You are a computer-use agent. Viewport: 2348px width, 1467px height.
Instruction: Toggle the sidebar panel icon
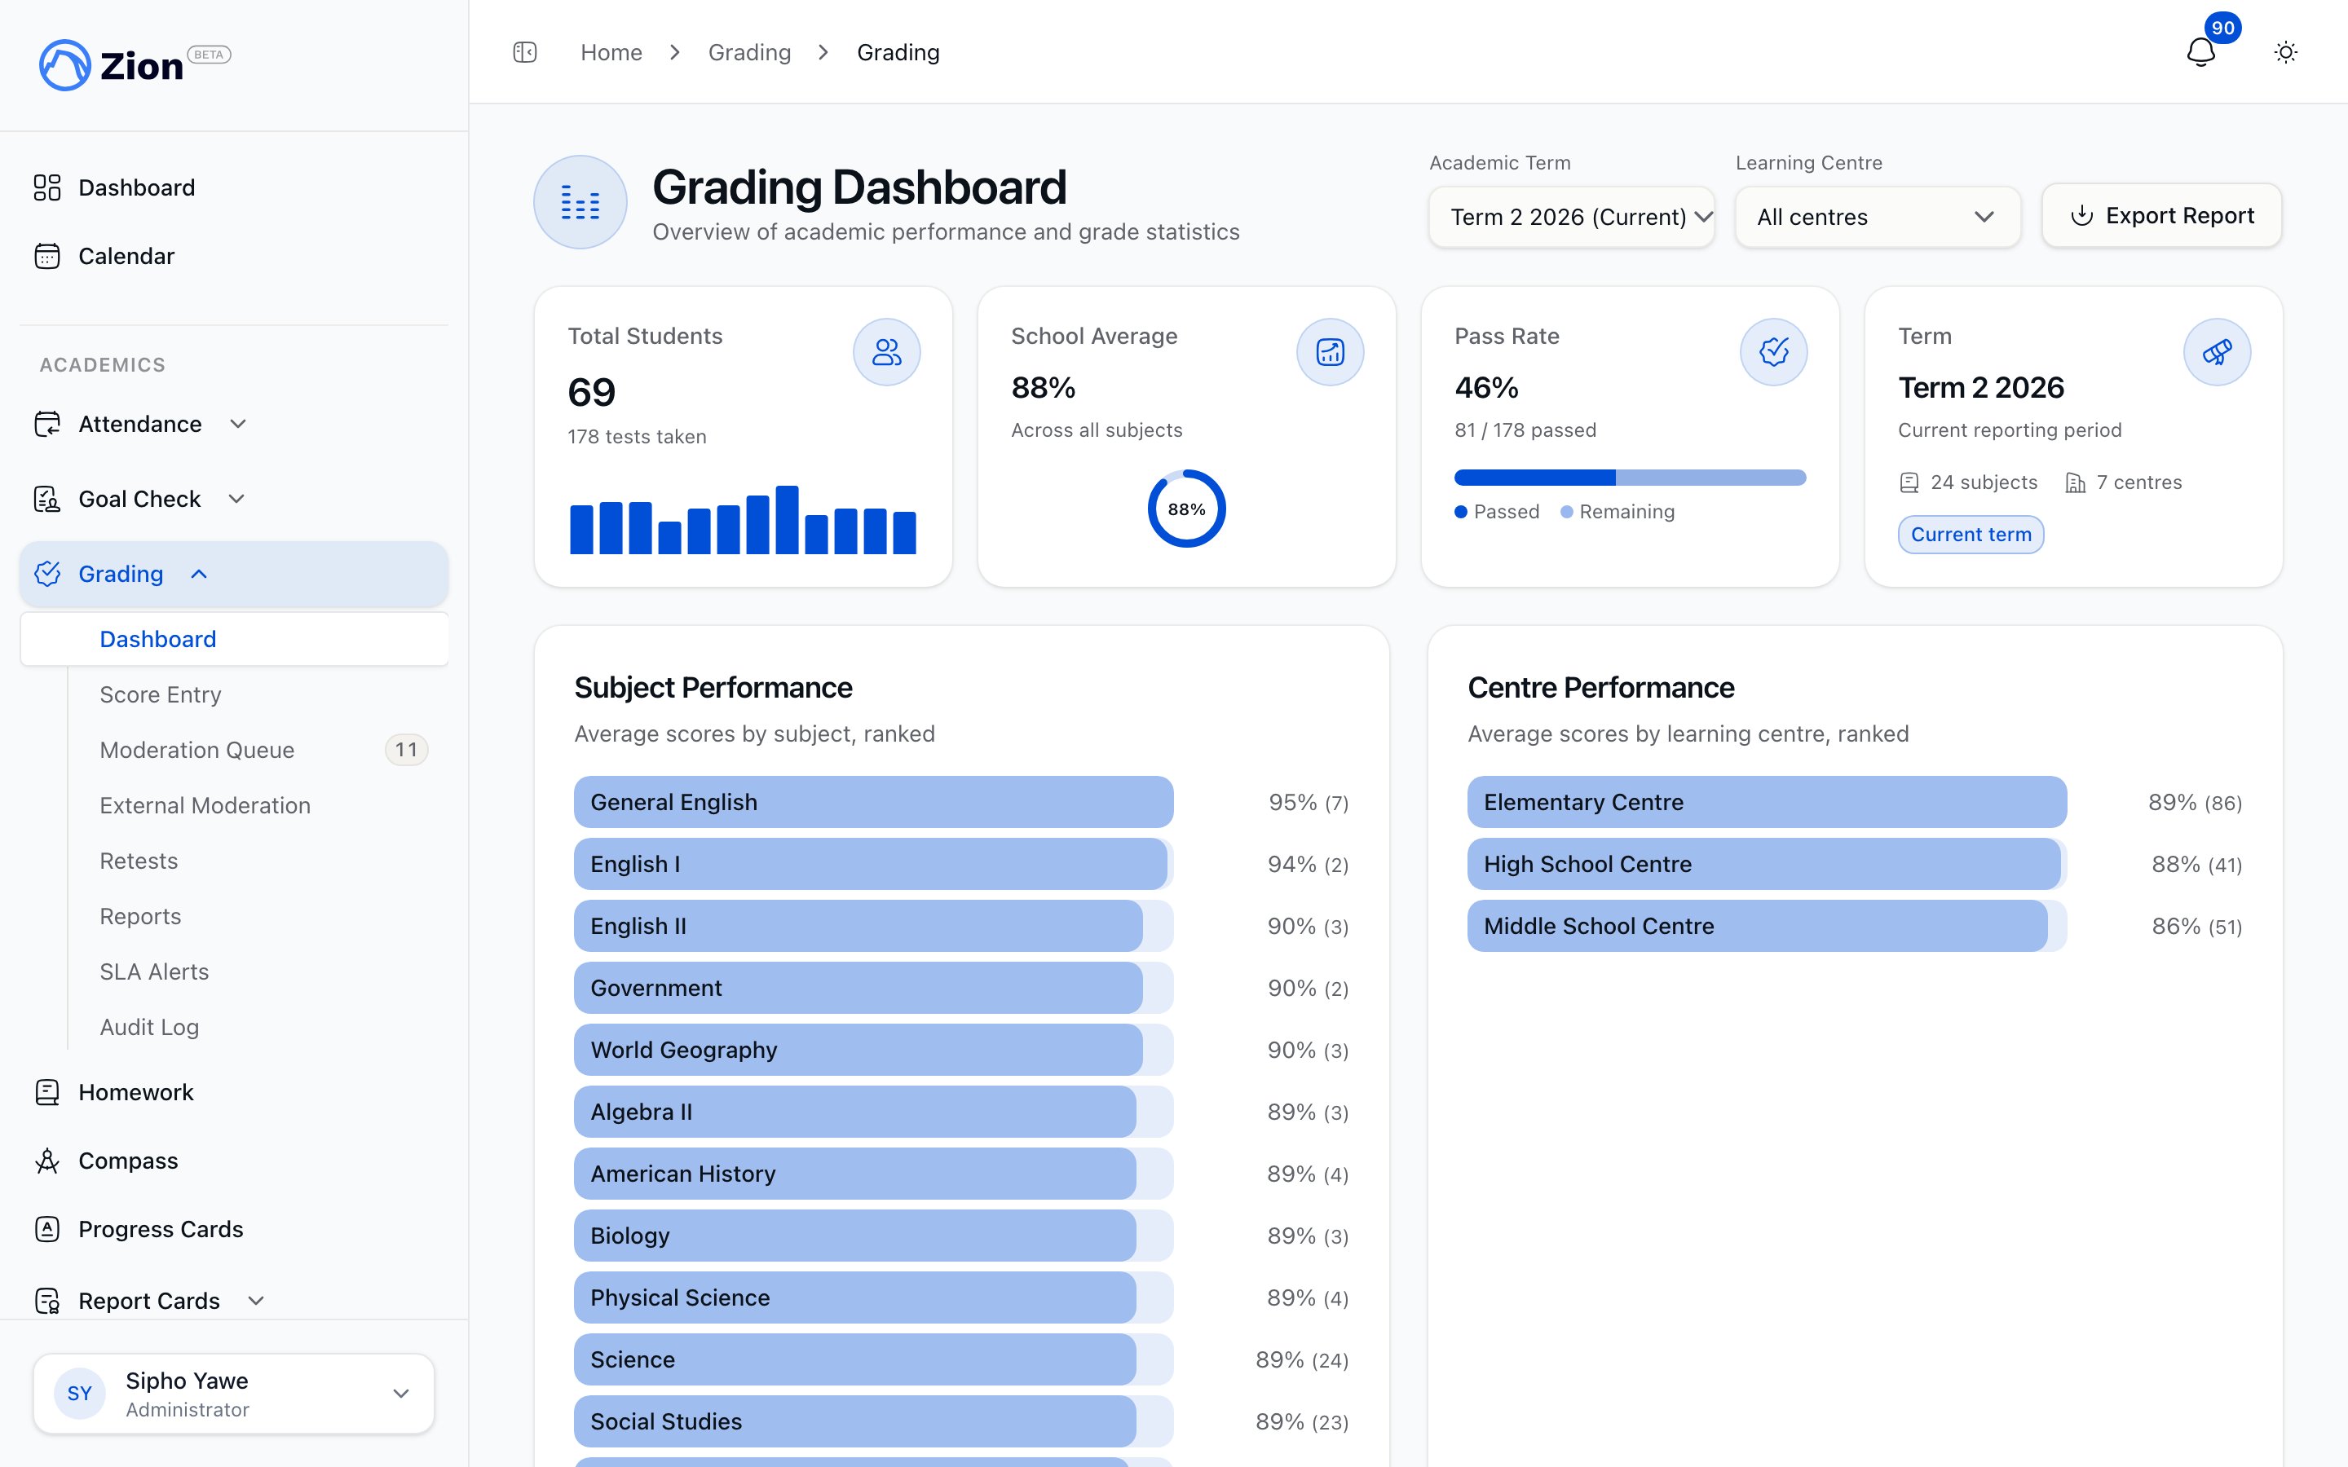tap(525, 52)
